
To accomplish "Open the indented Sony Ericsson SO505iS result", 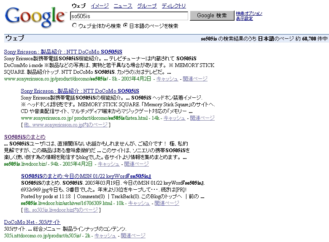I will [80, 91].
